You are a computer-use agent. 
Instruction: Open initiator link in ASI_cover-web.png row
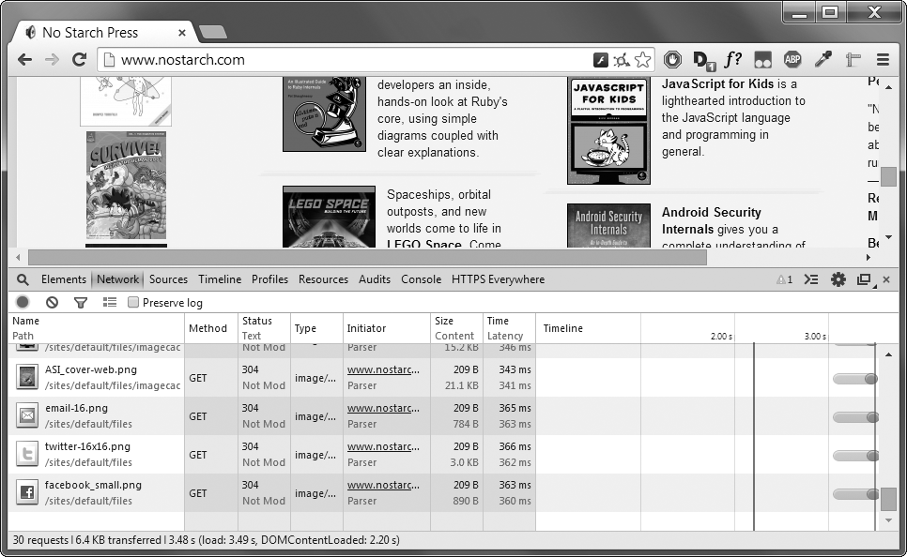(x=383, y=369)
